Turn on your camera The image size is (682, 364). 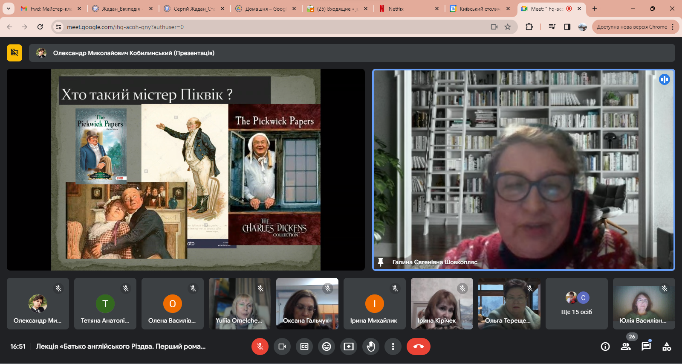(x=282, y=347)
